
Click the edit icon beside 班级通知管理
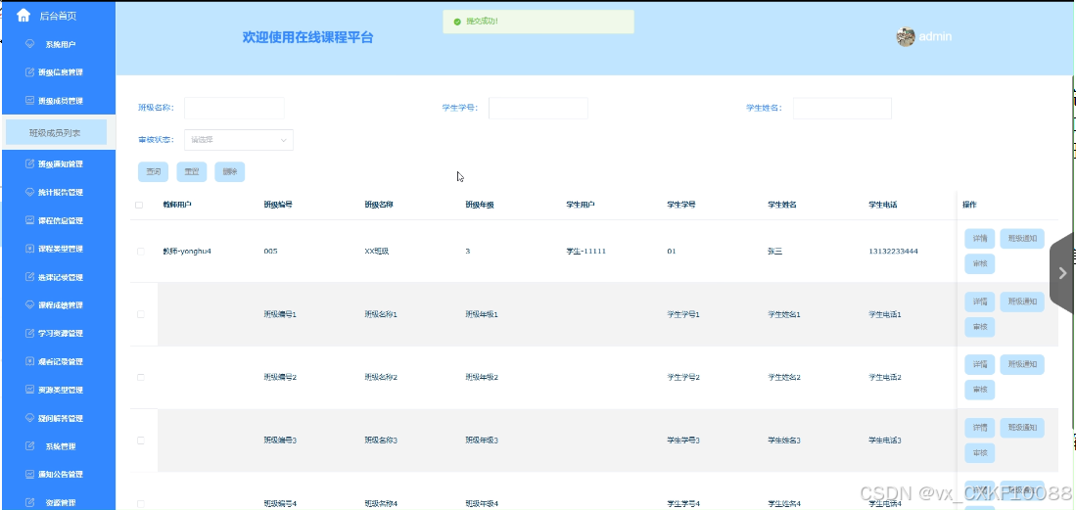pos(29,164)
